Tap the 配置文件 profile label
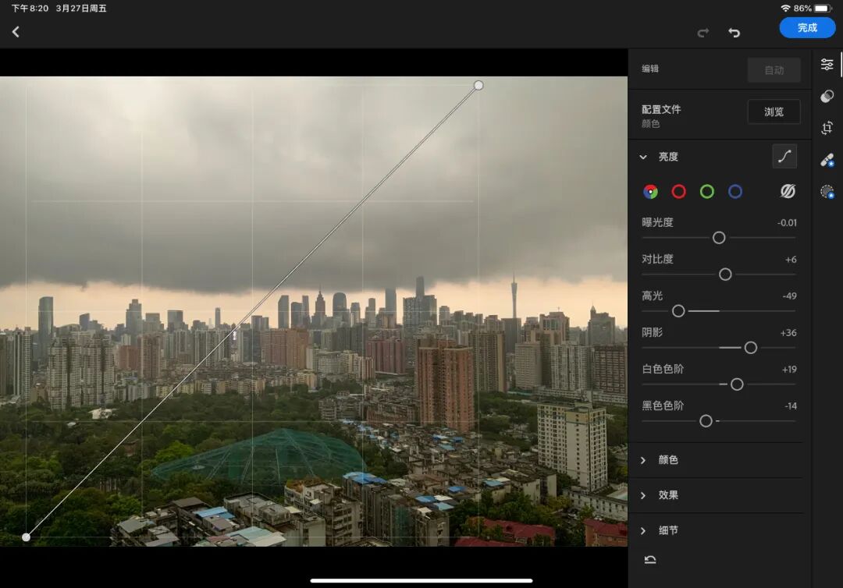The height and width of the screenshot is (588, 843). pyautogui.click(x=661, y=109)
